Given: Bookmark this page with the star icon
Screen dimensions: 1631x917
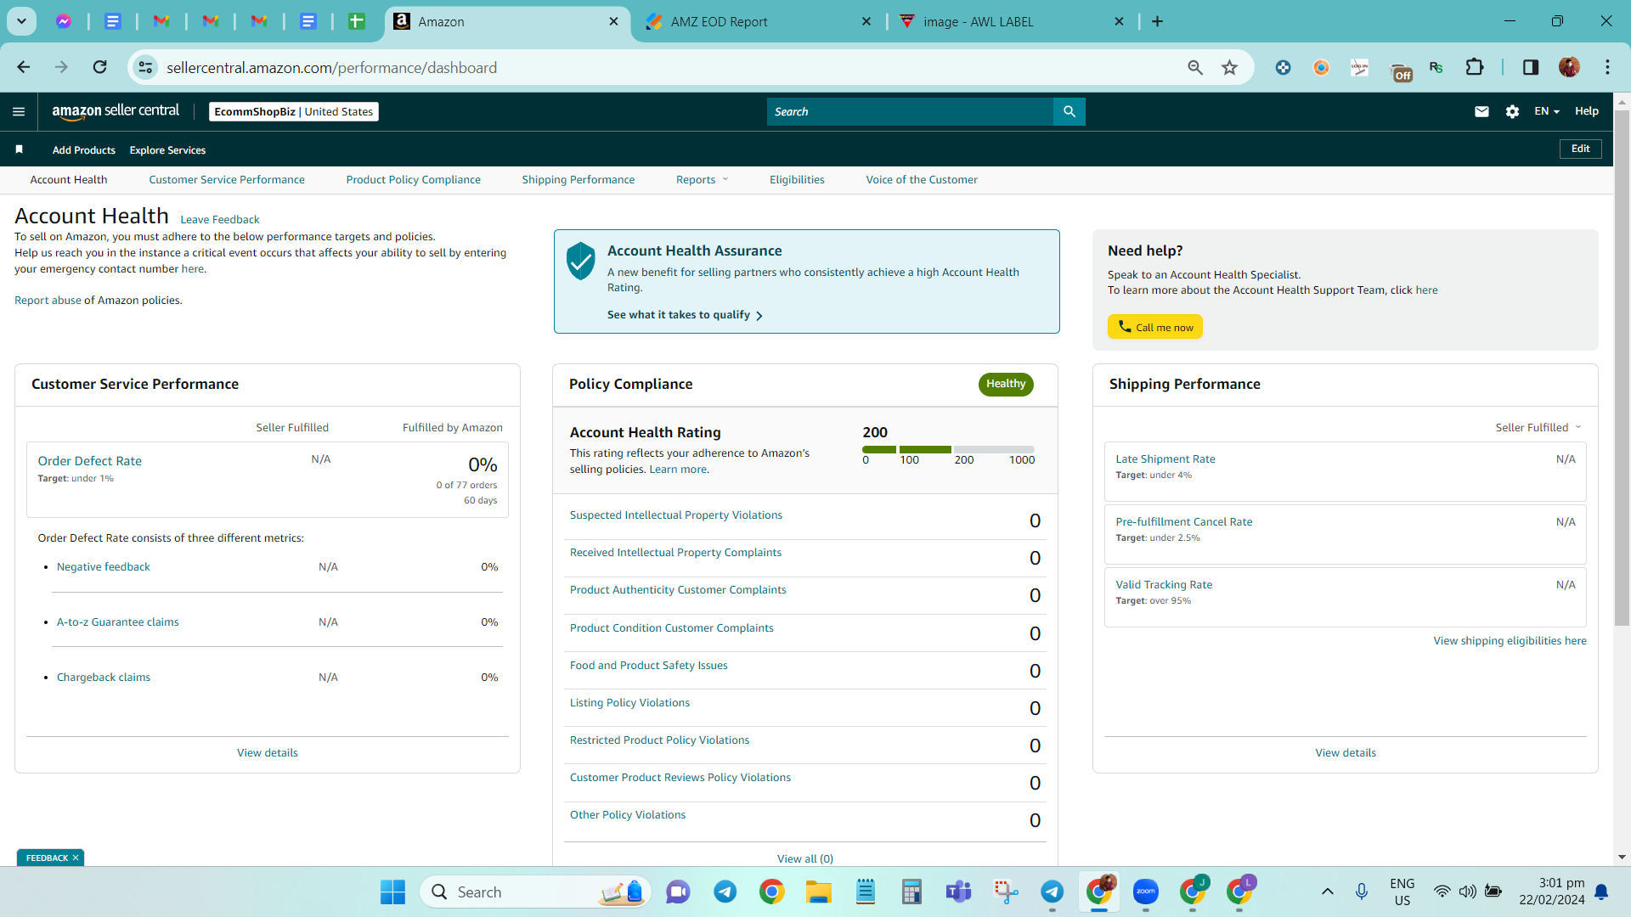Looking at the screenshot, I should click(1229, 67).
